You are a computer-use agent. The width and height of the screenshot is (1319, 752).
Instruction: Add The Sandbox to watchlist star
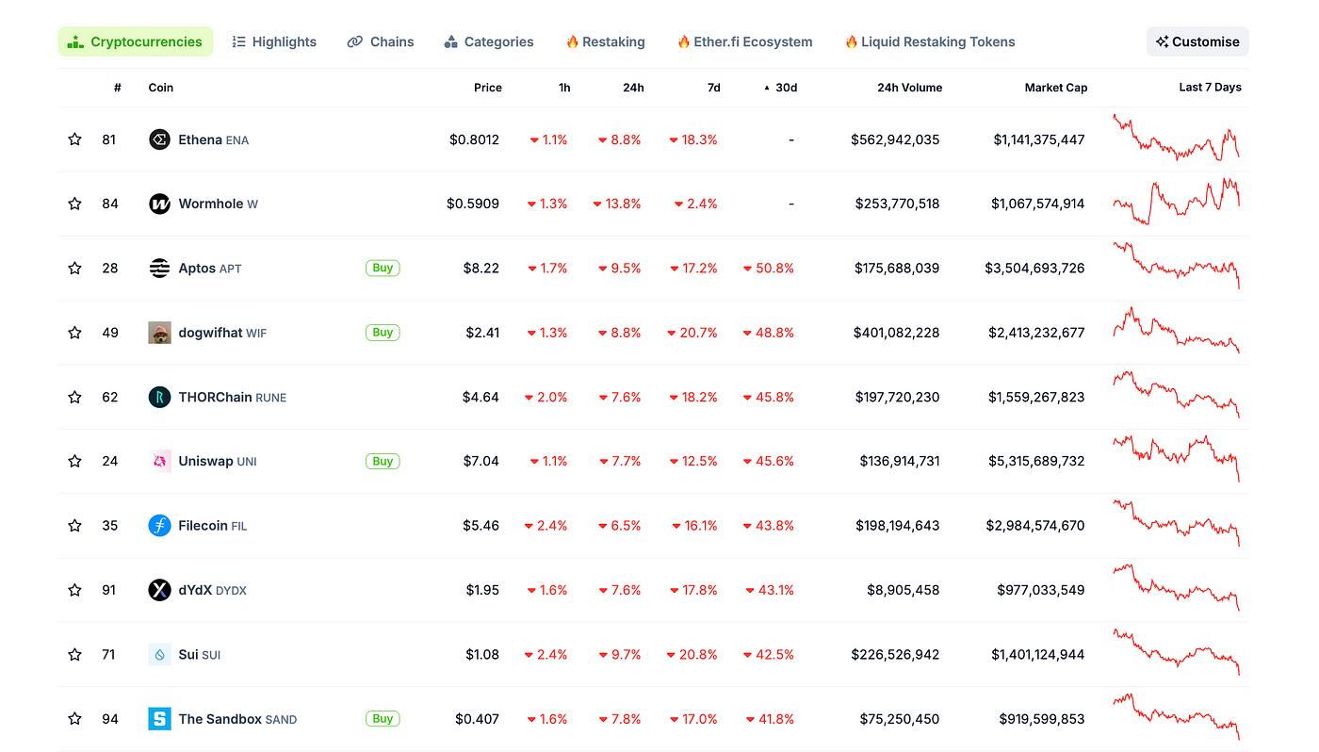coord(74,719)
